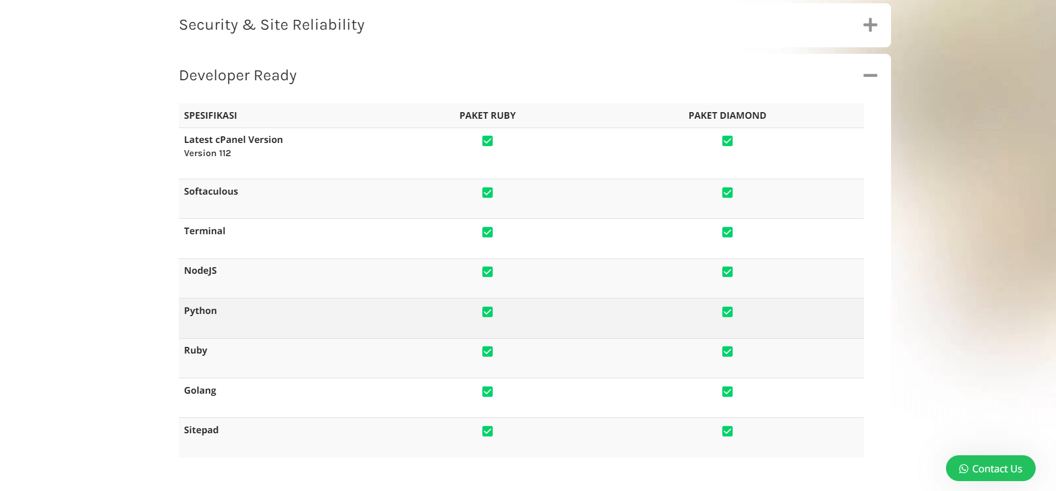Click the Paket Ruby checkmark for Softaculous
Screen dimensions: 1056x491
pyautogui.click(x=487, y=192)
